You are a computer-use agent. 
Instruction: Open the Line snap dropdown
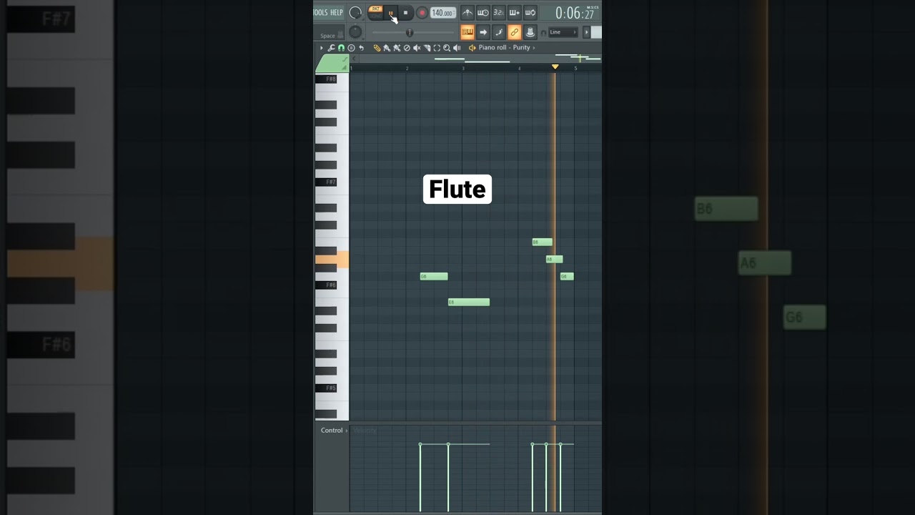click(x=563, y=32)
